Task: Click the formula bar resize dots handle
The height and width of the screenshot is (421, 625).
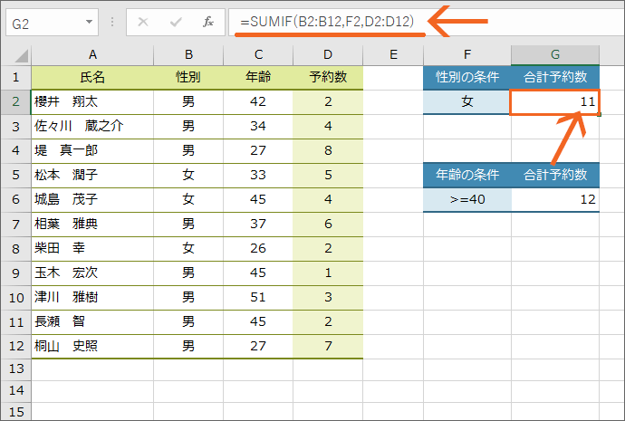Action: [x=113, y=22]
